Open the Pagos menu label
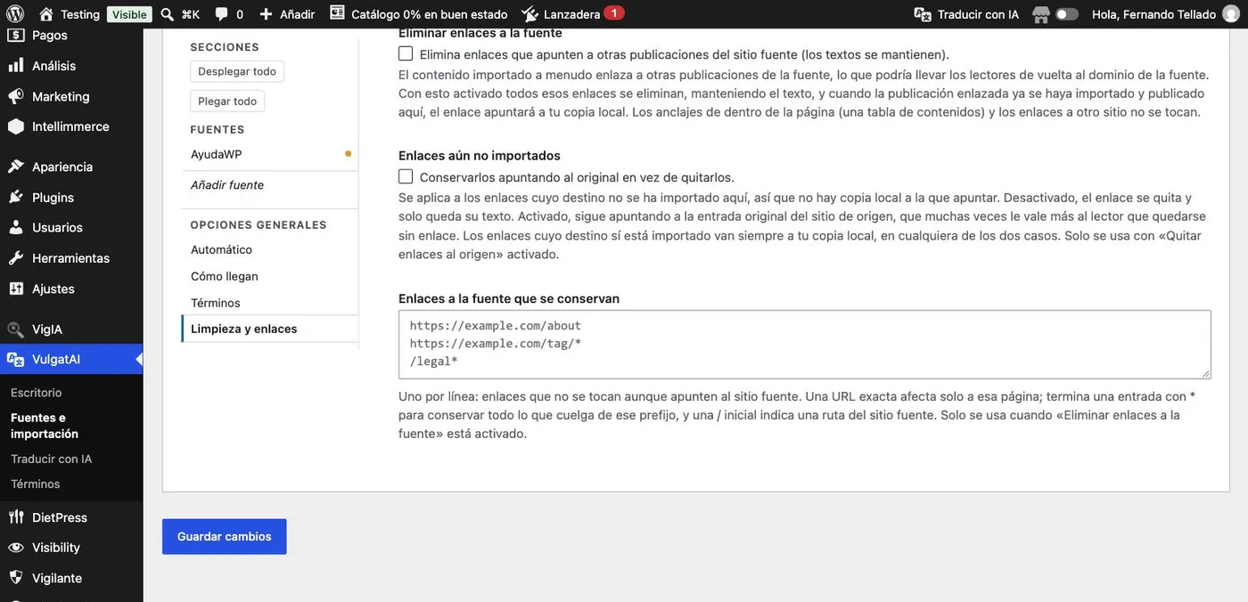The width and height of the screenshot is (1248, 602). pos(50,35)
